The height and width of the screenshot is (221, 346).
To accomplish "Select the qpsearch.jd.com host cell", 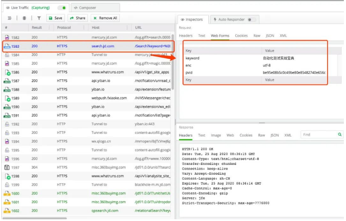I will [x=105, y=211].
